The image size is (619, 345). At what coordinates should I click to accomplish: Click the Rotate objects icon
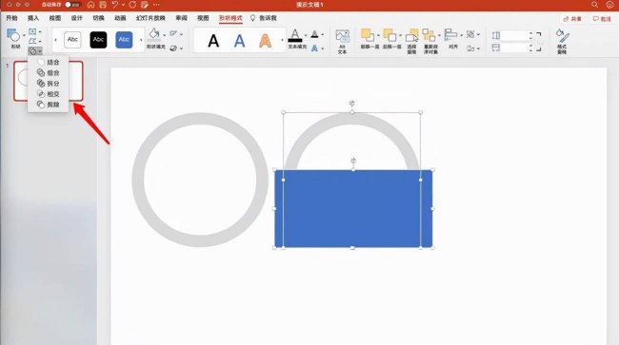[470, 48]
